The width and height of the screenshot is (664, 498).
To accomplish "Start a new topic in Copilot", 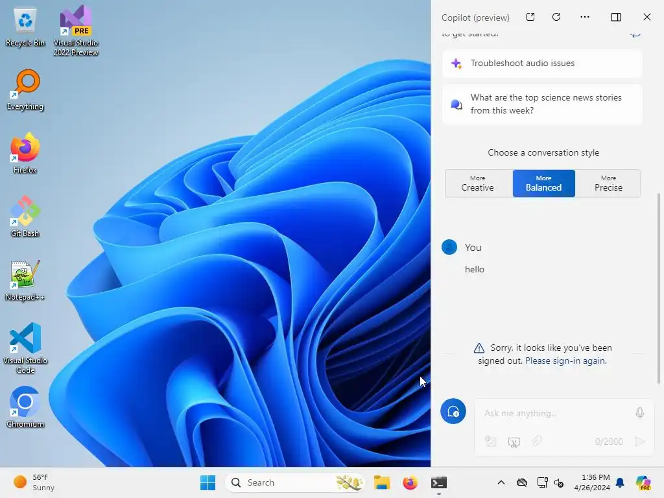I will point(453,411).
